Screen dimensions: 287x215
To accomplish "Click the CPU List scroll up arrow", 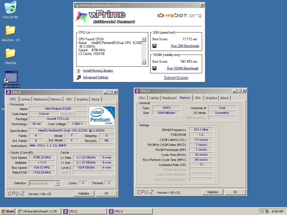I will (x=144, y=39).
